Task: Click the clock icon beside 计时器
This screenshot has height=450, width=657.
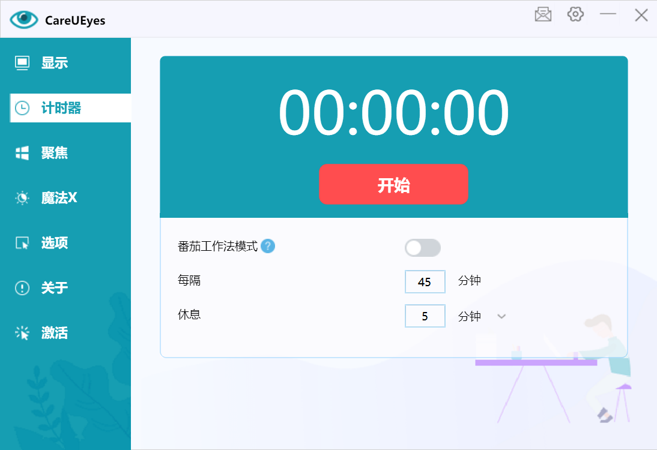Action: (x=22, y=108)
